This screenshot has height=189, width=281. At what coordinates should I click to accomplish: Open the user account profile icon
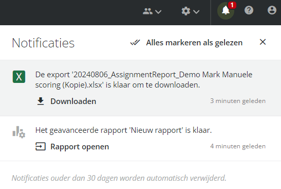[272, 10]
